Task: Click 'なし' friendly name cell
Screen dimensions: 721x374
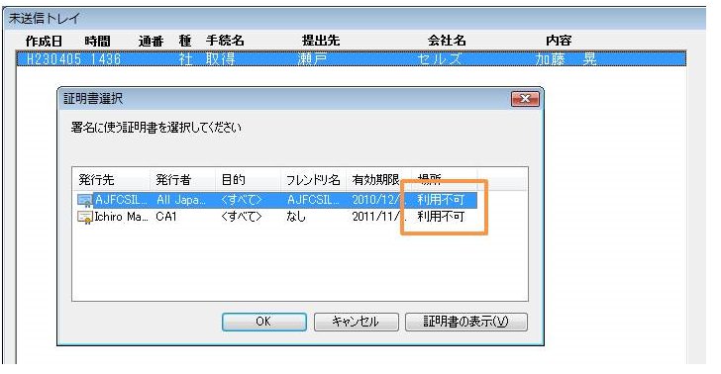Action: pyautogui.click(x=296, y=217)
